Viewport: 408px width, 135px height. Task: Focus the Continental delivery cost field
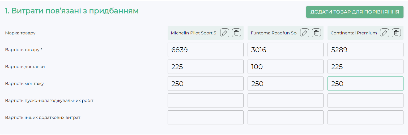pos(365,67)
